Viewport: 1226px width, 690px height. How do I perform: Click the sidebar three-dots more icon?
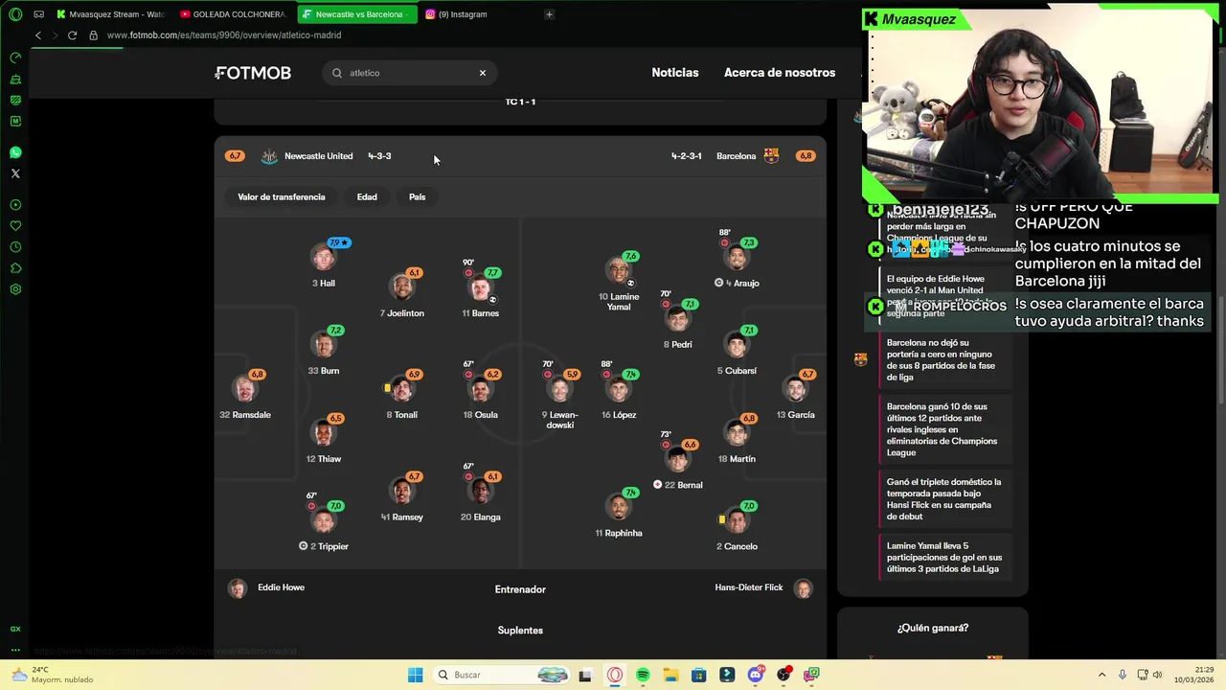click(15, 650)
